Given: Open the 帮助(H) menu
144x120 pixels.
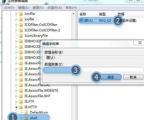Looking at the screenshot, I should [x=71, y=8].
